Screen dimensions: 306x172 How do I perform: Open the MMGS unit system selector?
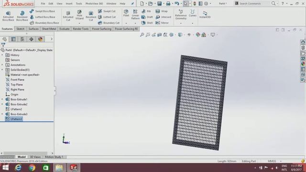pyautogui.click(x=274, y=161)
